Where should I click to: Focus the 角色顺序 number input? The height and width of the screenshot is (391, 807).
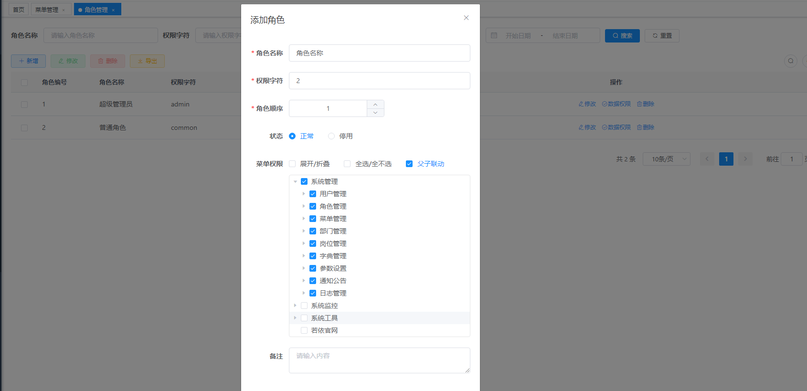[x=328, y=108]
